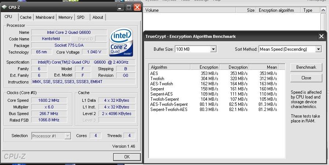The width and height of the screenshot is (329, 165).
Task: Click the Package field Socket 775 LGA
Action: [69, 45]
